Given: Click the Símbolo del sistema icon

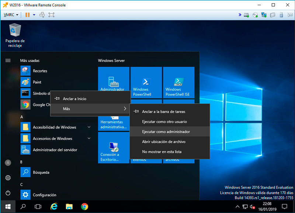Looking at the screenshot, I should tap(25, 93).
